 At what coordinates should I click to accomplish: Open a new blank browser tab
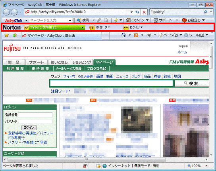click(106, 36)
